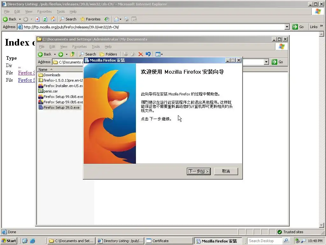Launch Internet Explorer quick launch icon
Image resolution: width=326 pixels, height=245 pixels.
(32, 241)
